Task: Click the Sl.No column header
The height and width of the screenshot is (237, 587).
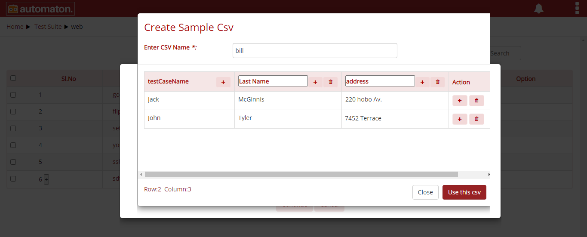Action: point(69,79)
